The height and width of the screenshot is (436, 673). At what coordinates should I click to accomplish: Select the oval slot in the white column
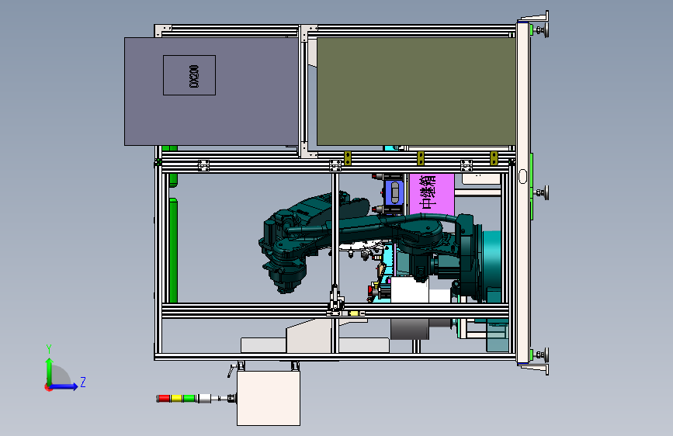click(522, 176)
